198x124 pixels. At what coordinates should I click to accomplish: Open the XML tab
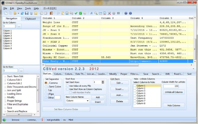pyautogui.click(x=167, y=74)
